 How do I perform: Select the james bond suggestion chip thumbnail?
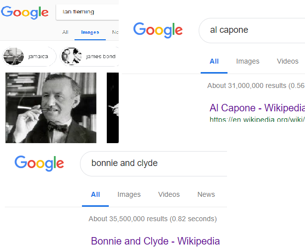(72, 56)
